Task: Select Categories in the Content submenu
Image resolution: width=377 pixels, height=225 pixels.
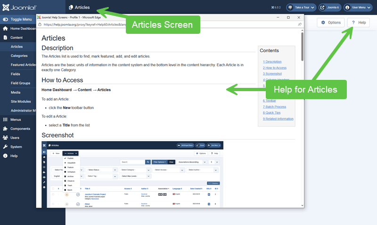Action: (19, 56)
